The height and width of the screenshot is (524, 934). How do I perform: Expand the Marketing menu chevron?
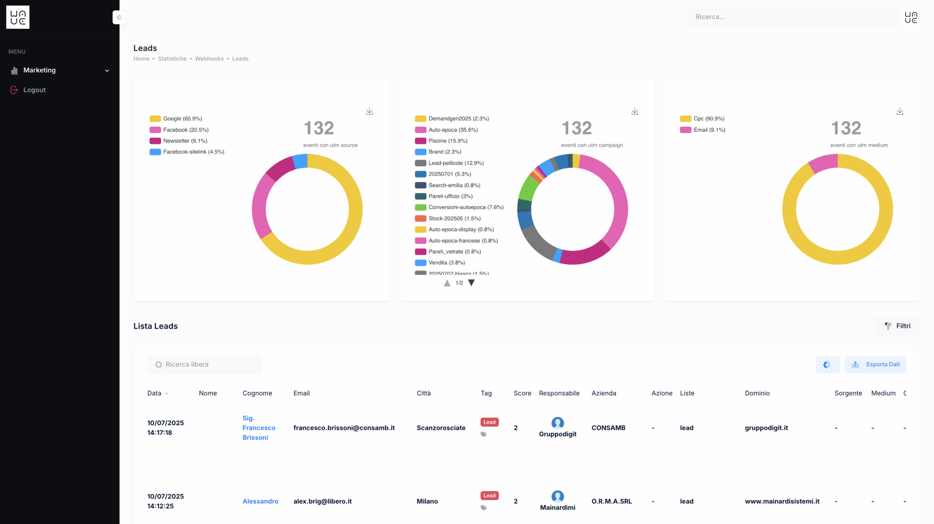pos(107,70)
